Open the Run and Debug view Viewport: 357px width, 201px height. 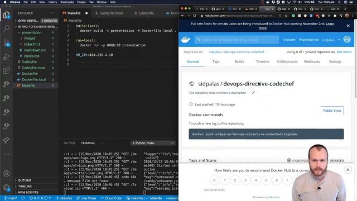pyautogui.click(x=6, y=56)
